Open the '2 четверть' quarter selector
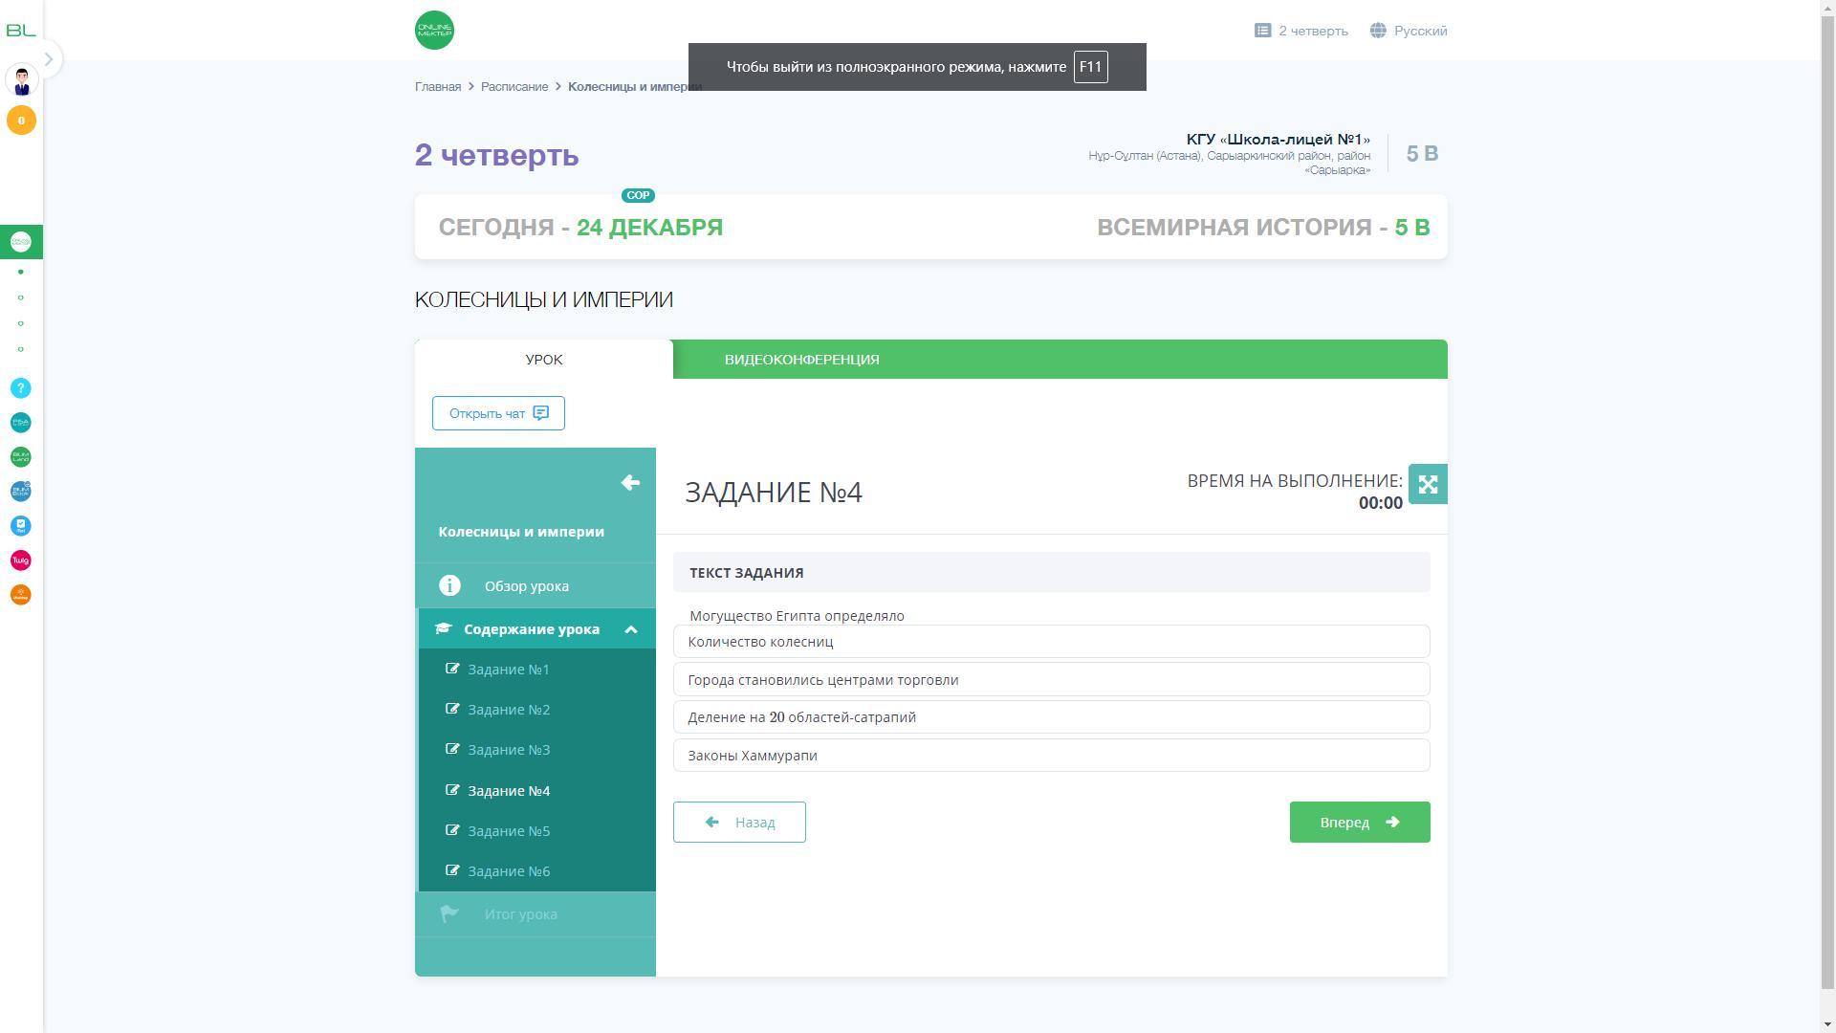 1300,31
